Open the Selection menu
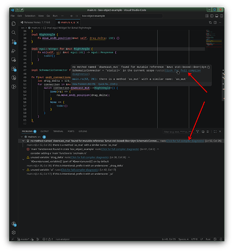Viewport: 233px width, 252px height. pyautogui.click(x=30, y=16)
